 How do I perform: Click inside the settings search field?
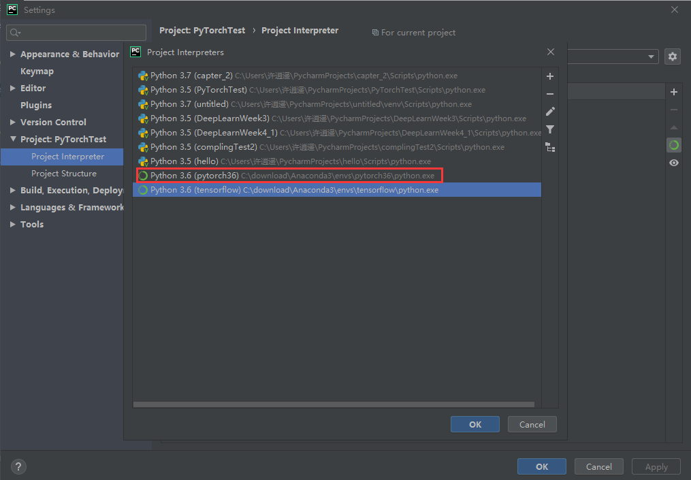click(x=75, y=32)
